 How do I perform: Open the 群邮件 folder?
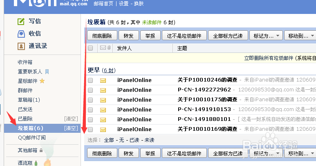tap(25, 91)
